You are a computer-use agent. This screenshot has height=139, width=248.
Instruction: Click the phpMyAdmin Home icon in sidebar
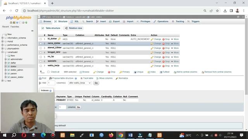11,22
